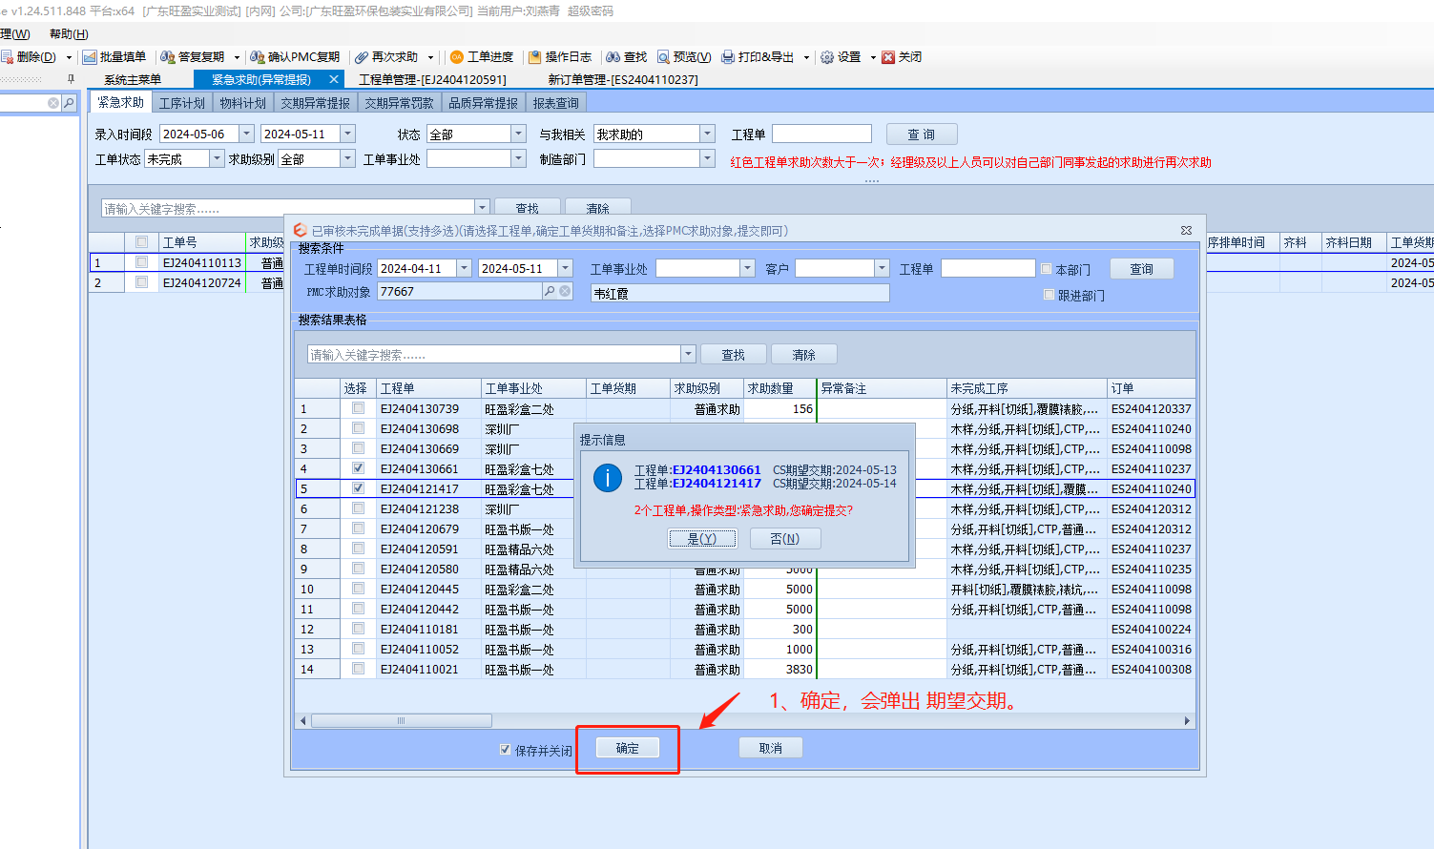Toggle the 跟进部门 checkbox
1434x849 pixels.
click(1050, 295)
